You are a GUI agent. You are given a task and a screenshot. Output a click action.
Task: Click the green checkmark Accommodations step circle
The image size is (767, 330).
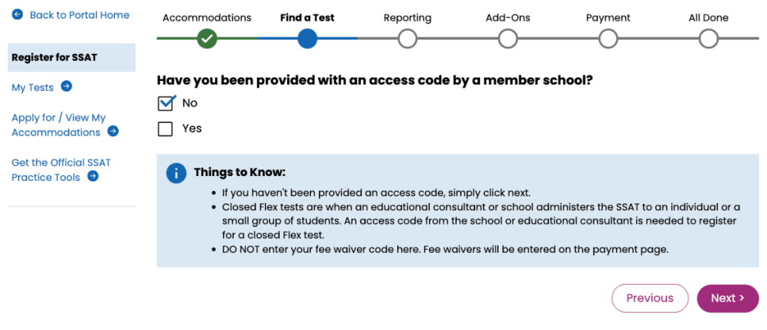pyautogui.click(x=207, y=38)
